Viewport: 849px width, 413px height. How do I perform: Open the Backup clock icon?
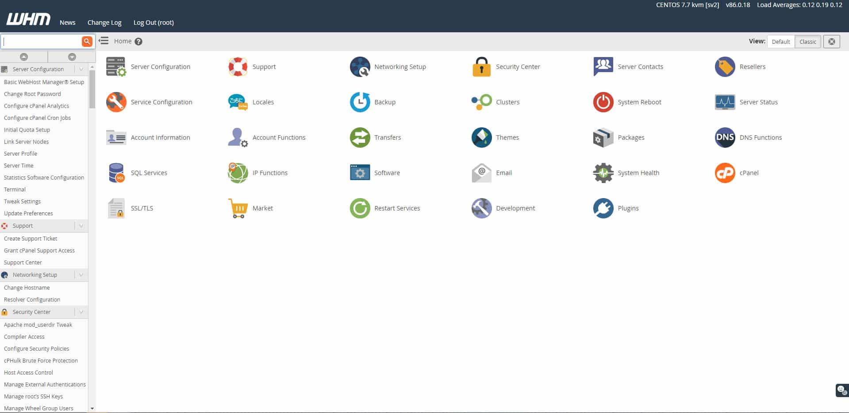click(x=360, y=102)
